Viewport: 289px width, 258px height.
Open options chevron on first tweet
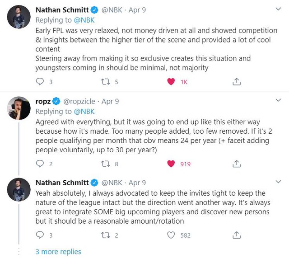coord(278,9)
